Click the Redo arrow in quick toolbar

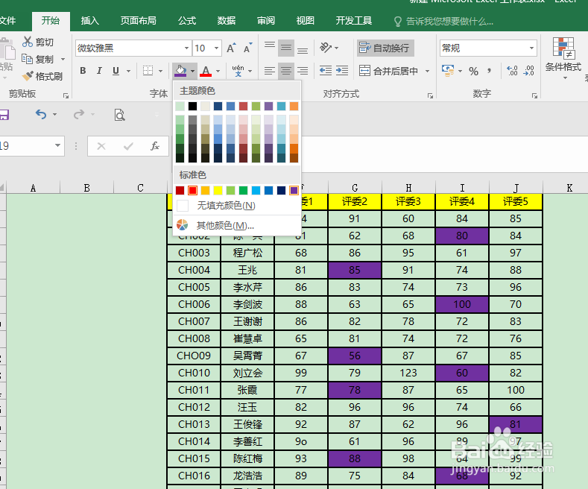pos(79,114)
